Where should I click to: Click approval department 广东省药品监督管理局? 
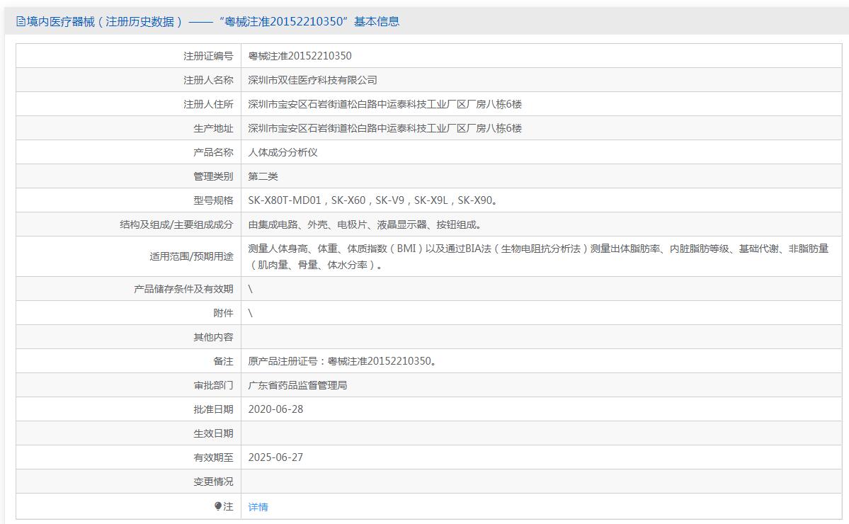pos(297,385)
